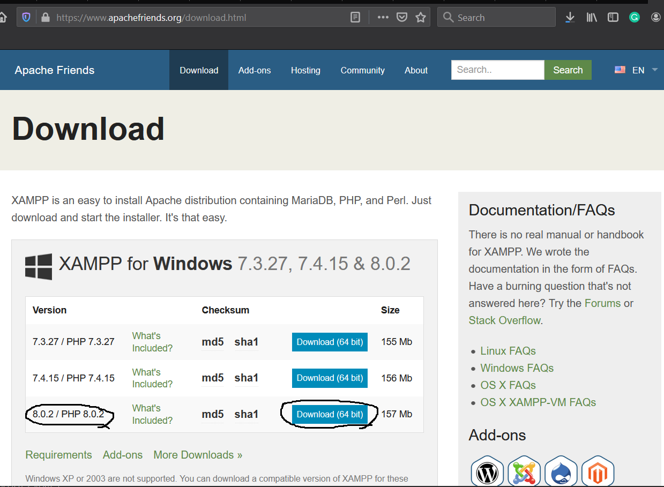
Task: Open the Stack Overflow link
Action: pos(505,320)
